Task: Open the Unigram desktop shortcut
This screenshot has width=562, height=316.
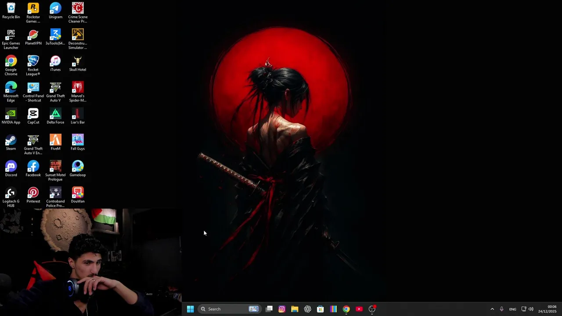Action: click(x=55, y=11)
